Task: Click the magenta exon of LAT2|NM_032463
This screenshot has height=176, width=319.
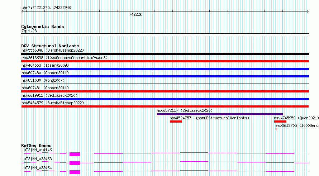Action: [x=75, y=163]
